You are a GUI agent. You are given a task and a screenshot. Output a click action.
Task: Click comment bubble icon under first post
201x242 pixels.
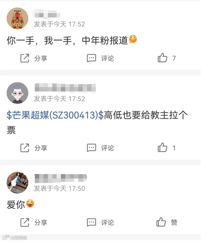click(91, 58)
